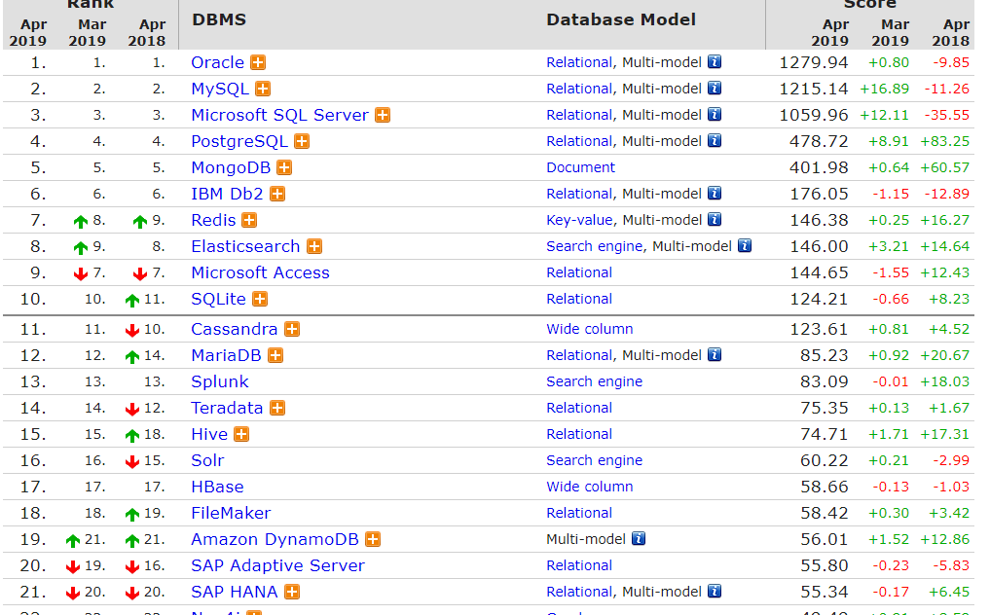Open the detail plus icon beside PostgreSQL
The height and width of the screenshot is (615, 990).
(302, 141)
